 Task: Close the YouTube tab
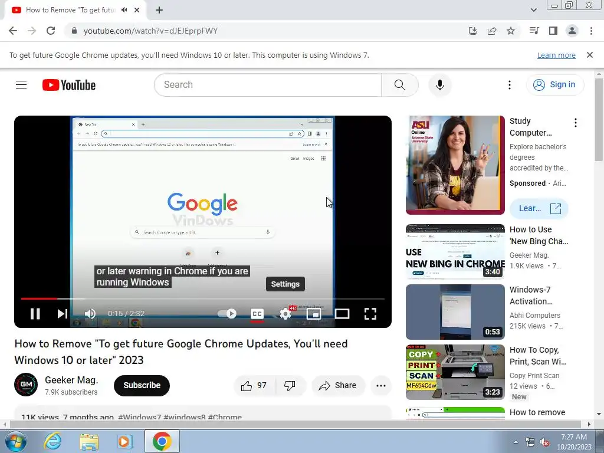tap(137, 10)
